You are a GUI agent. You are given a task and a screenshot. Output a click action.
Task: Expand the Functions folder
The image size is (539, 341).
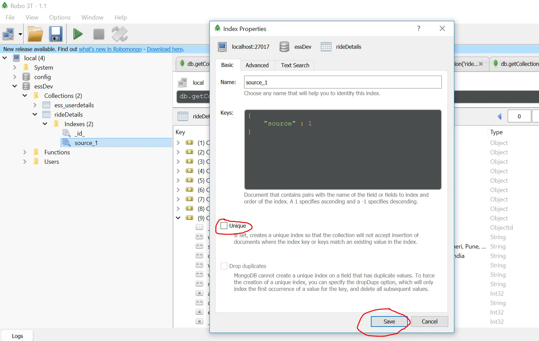(25, 152)
